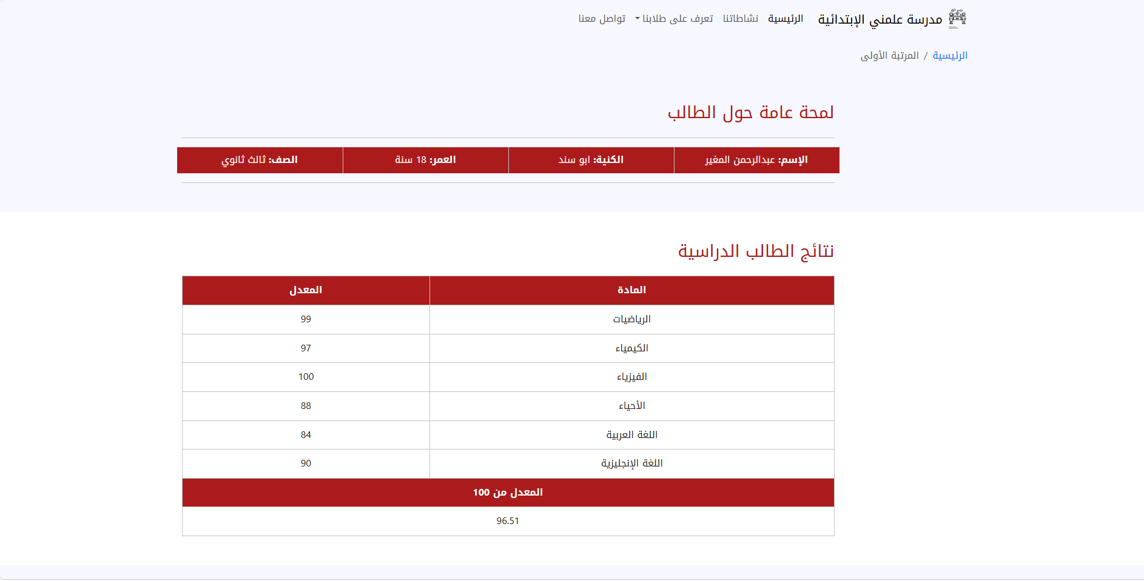The height and width of the screenshot is (581, 1144).
Task: Go to الرئيسية in the navbar
Action: (x=786, y=19)
